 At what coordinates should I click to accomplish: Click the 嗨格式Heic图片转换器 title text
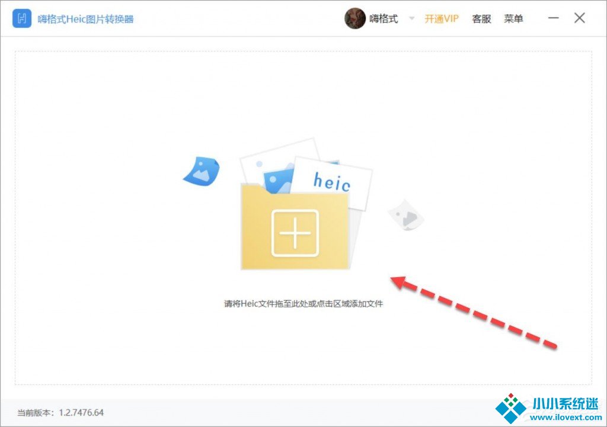point(86,19)
